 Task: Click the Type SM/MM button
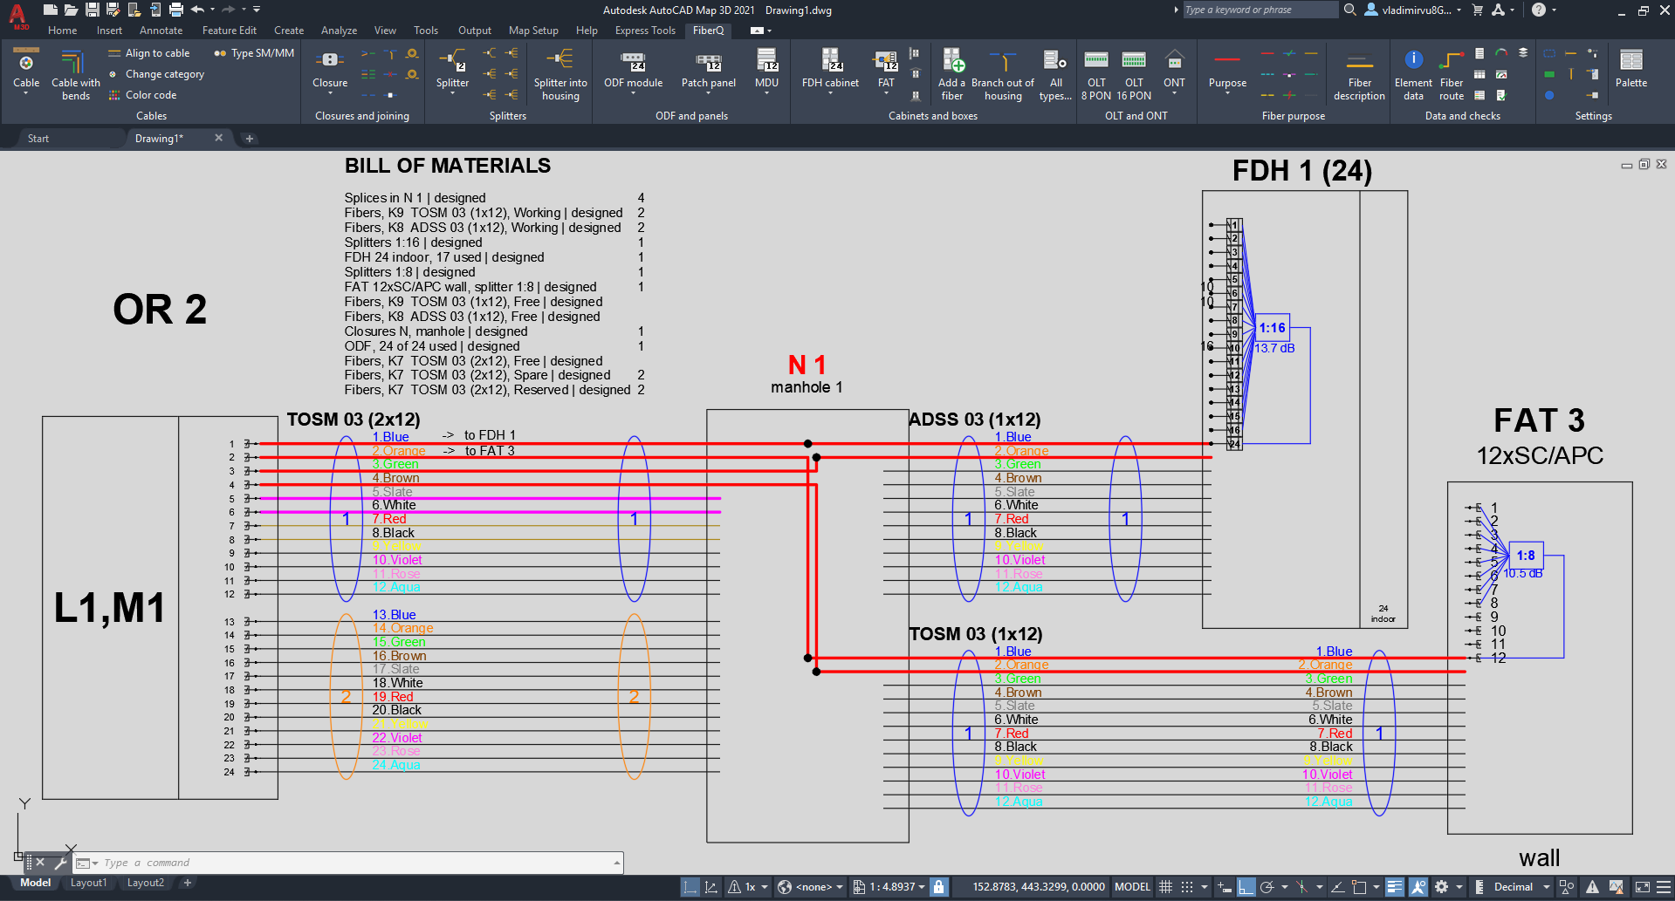tap(254, 53)
